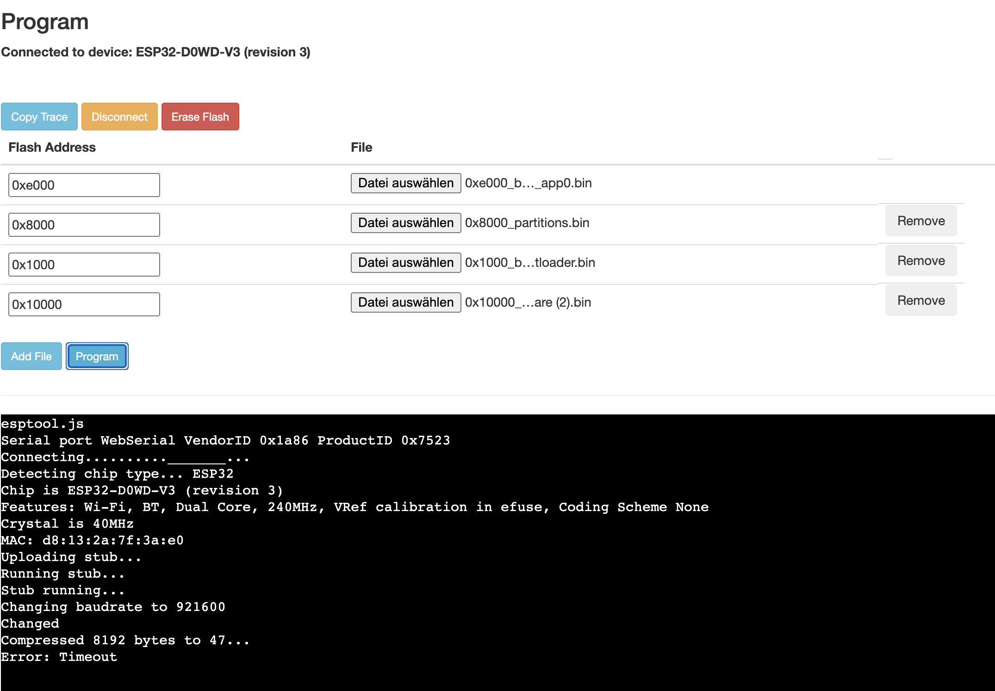
Task: Start flashing with the Program button
Action: click(x=97, y=356)
